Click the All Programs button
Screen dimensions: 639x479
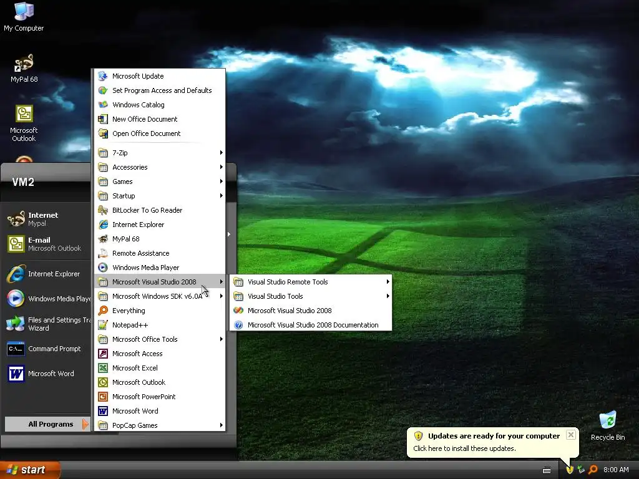[x=47, y=424]
